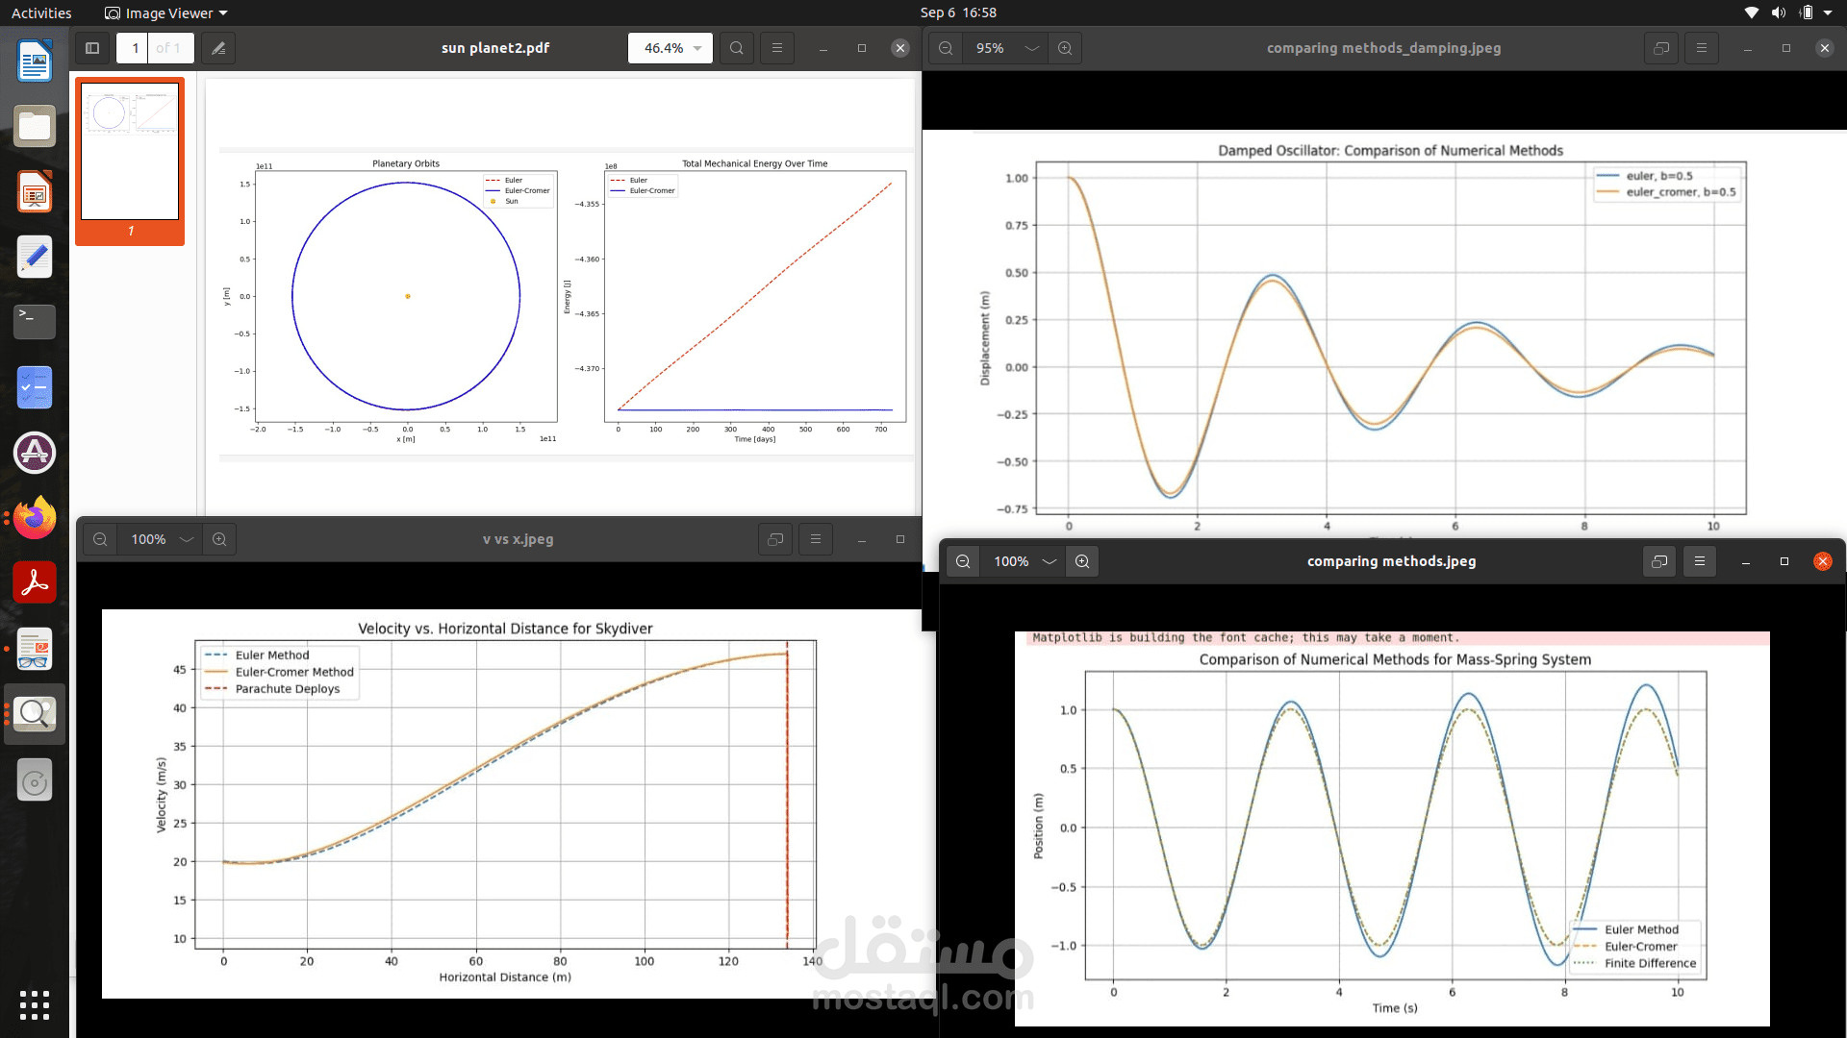
Task: Open the 46.4% zoom level dropdown
Action: coord(670,48)
